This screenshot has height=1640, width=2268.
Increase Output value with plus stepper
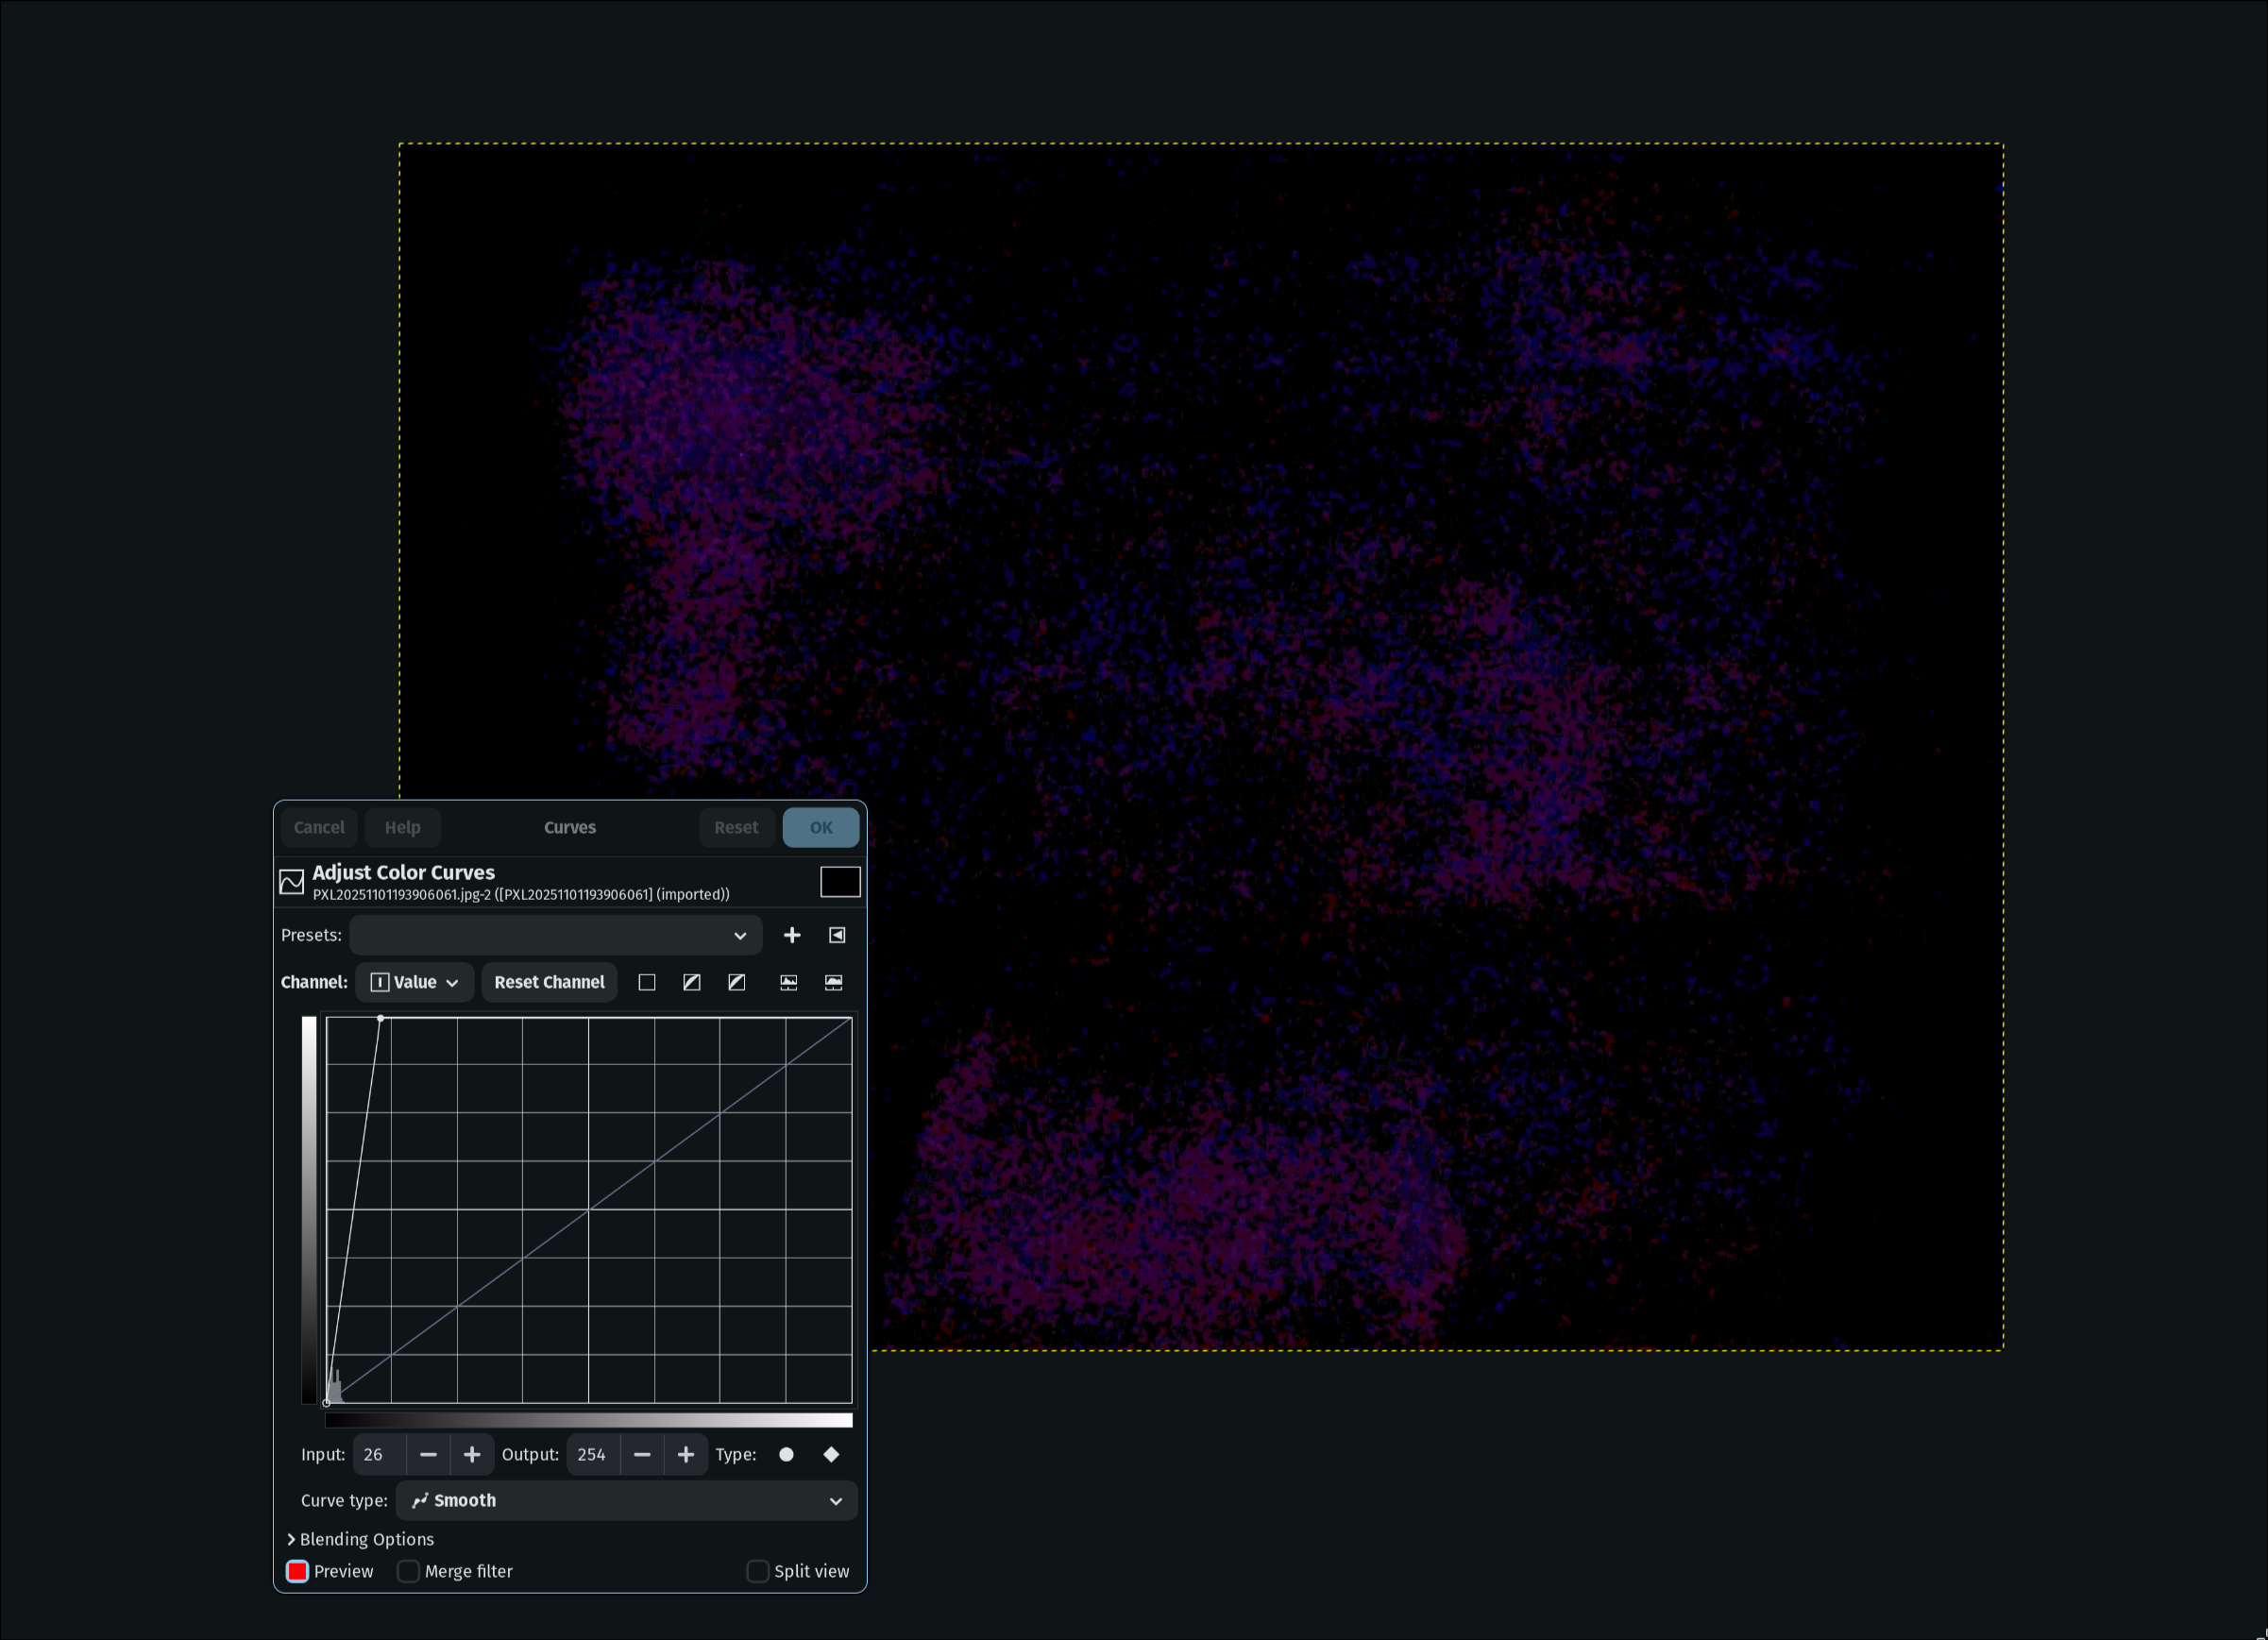click(x=685, y=1454)
